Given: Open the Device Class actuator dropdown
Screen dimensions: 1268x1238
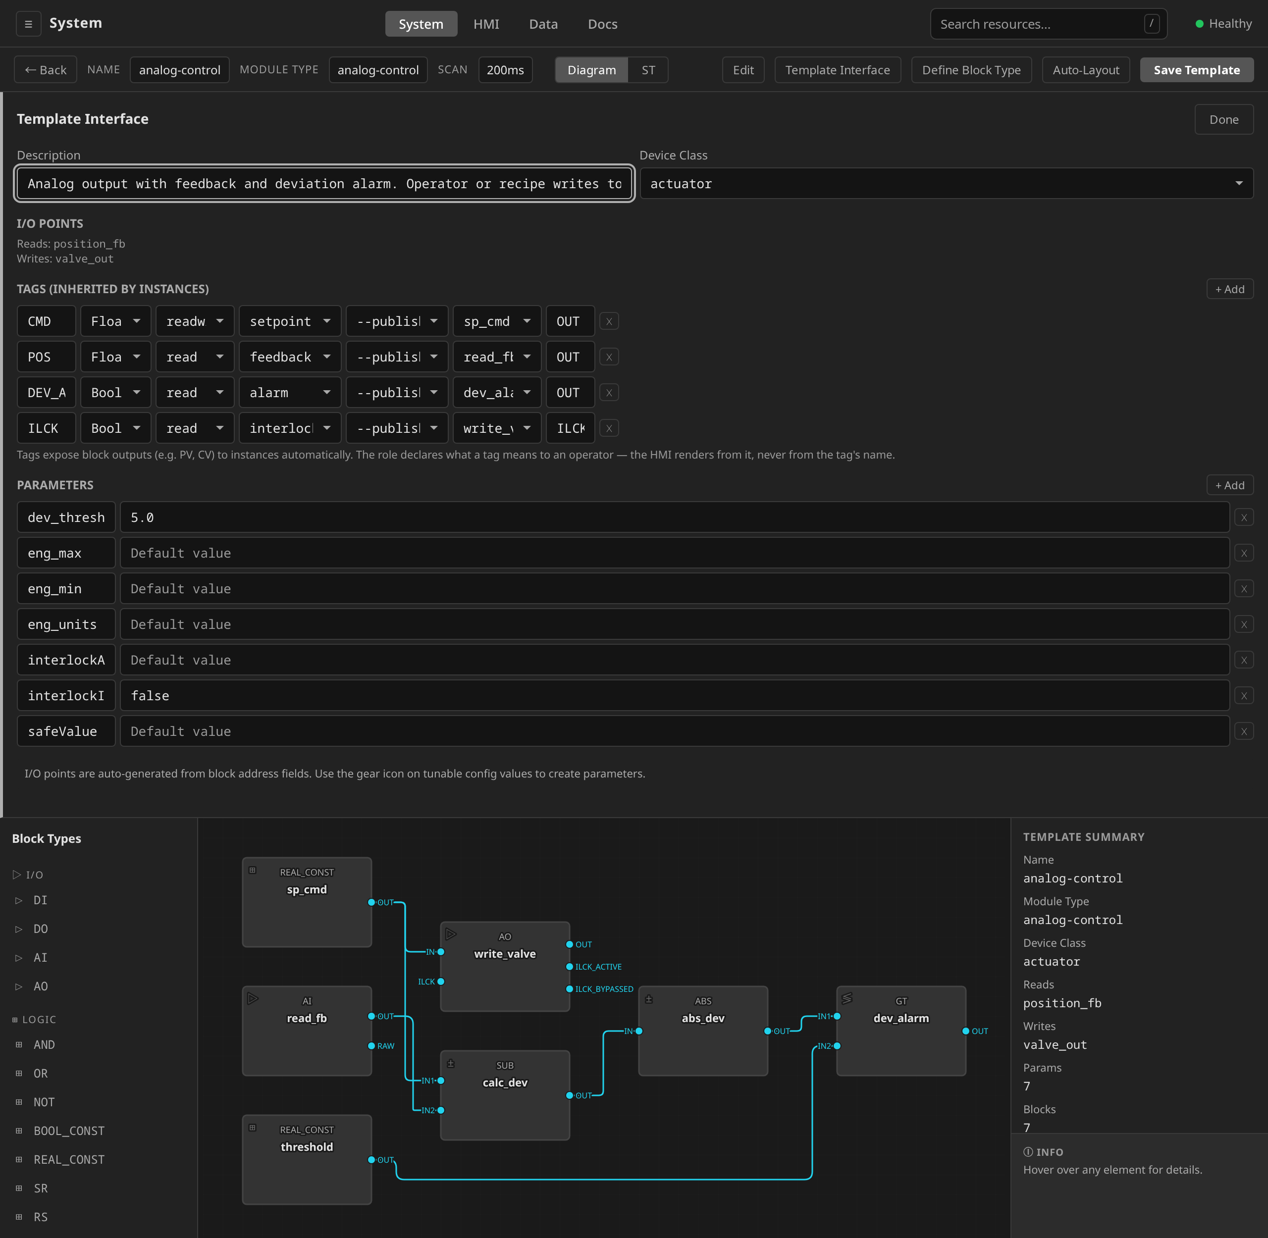Looking at the screenshot, I should 946,183.
